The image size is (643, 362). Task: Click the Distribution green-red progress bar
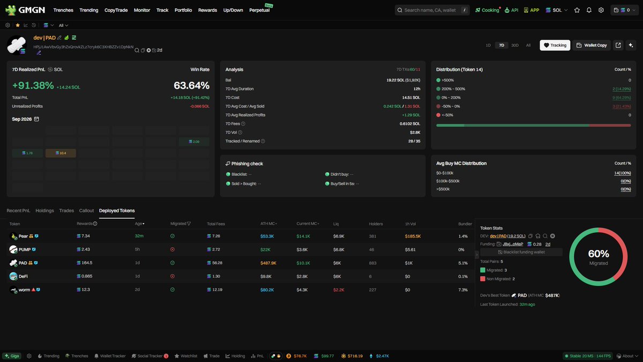[533, 125]
